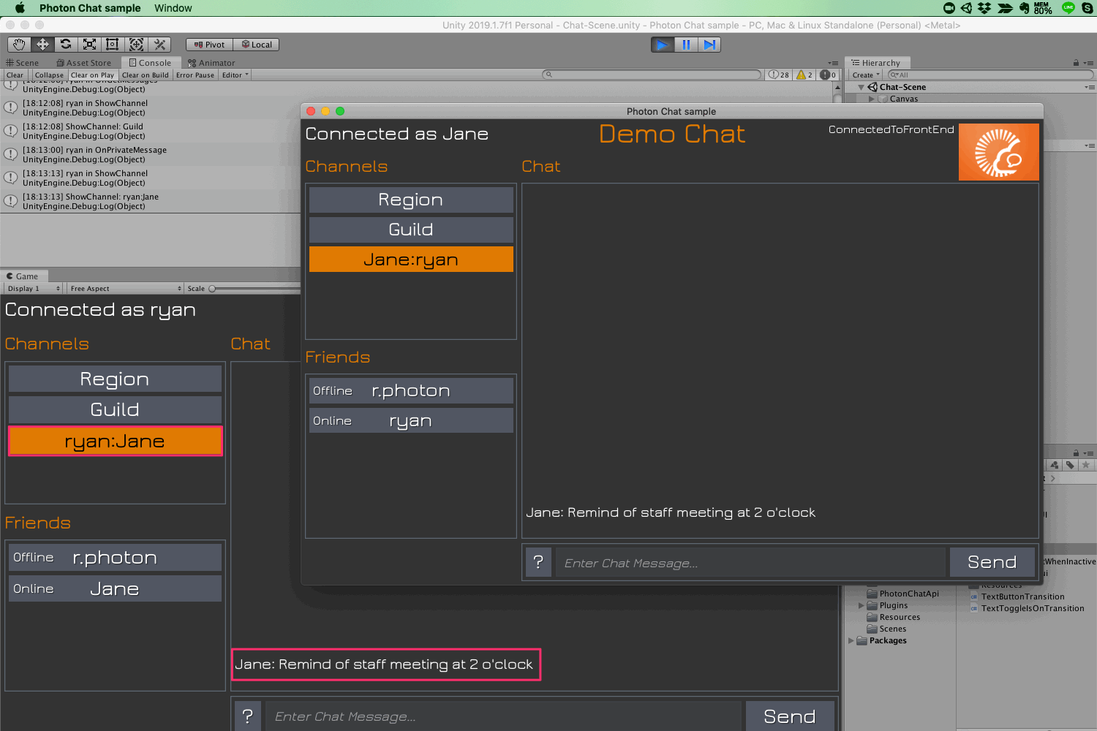Toggle error messages count in Console

coord(828,75)
